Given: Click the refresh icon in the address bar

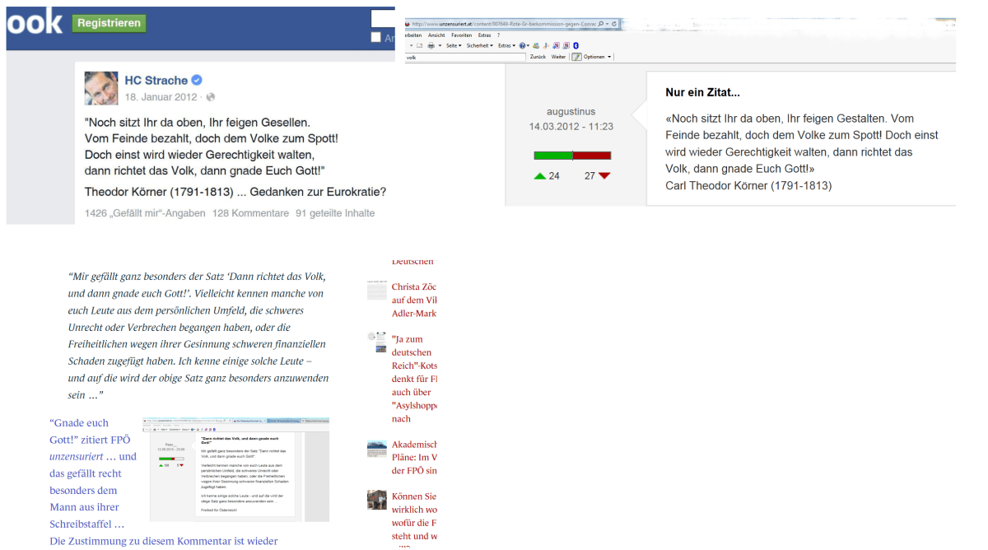Looking at the screenshot, I should (x=613, y=24).
